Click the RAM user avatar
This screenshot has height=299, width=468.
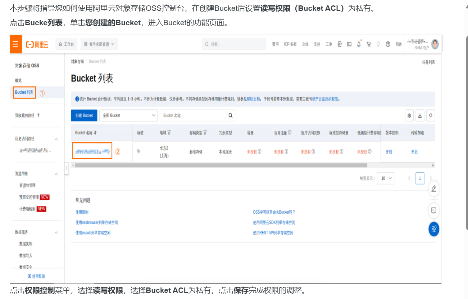pos(435,44)
